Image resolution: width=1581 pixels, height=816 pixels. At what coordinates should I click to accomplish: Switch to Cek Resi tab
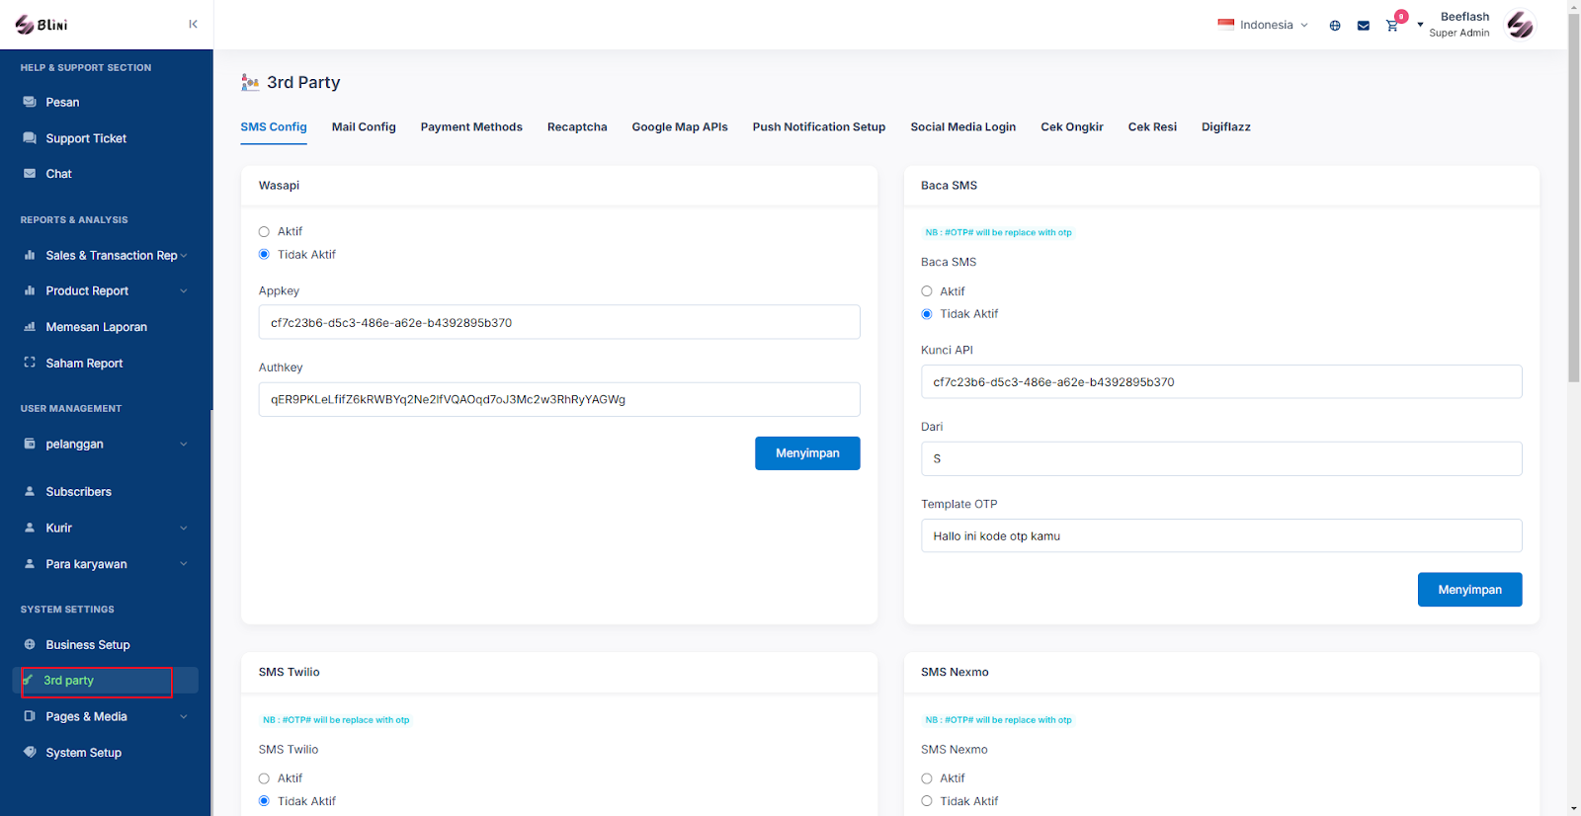(1152, 126)
